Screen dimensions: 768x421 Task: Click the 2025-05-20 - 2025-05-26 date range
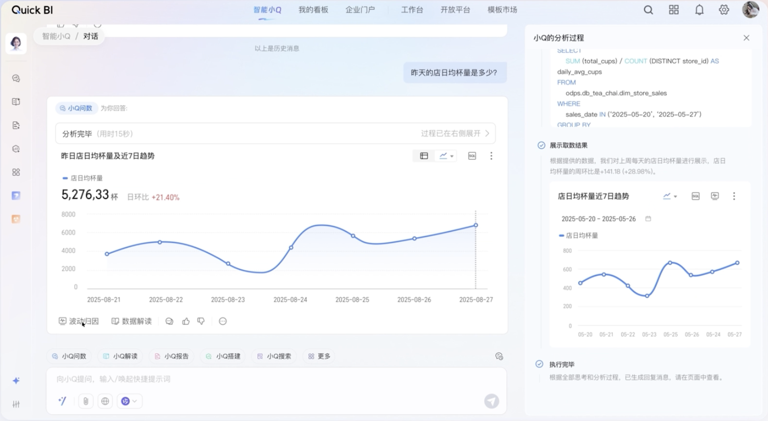598,219
